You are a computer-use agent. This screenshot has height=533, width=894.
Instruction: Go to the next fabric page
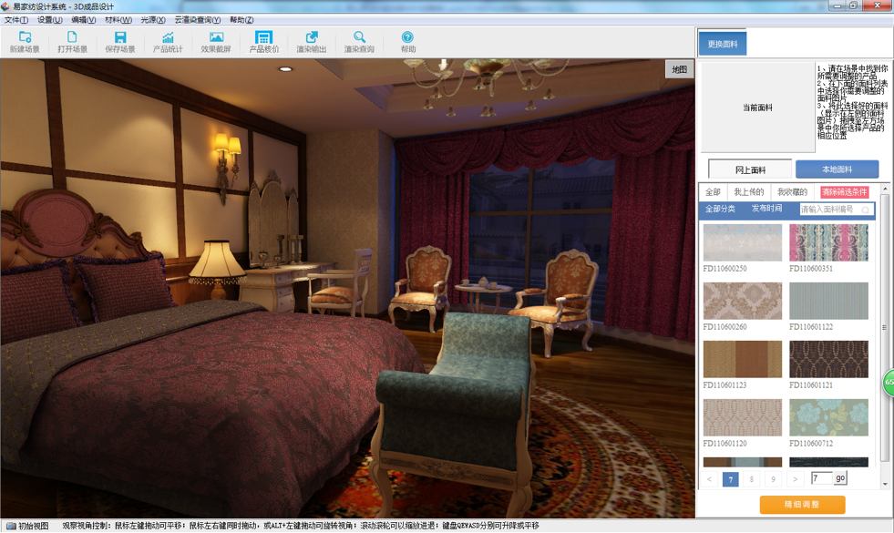point(795,479)
